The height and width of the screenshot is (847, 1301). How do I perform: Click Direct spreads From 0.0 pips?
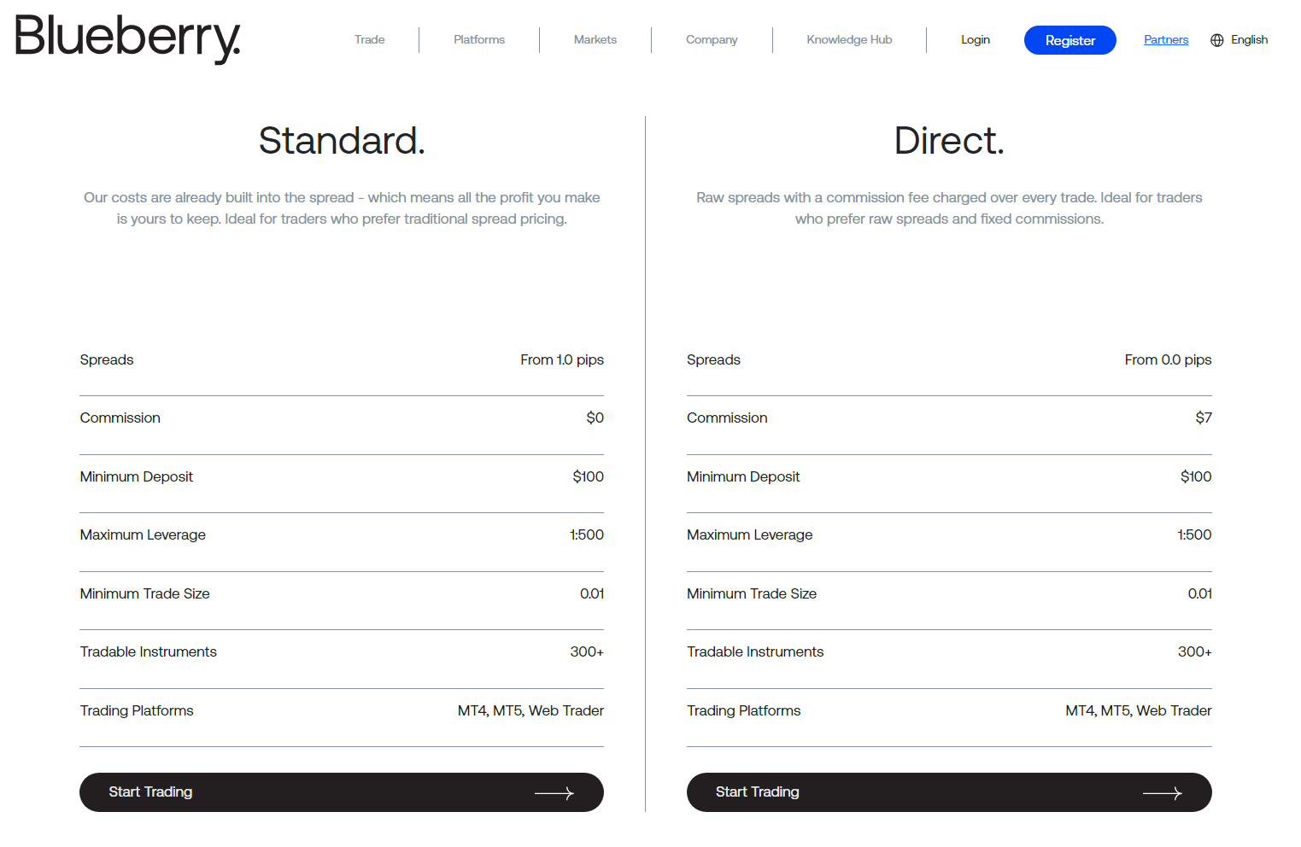point(1168,360)
